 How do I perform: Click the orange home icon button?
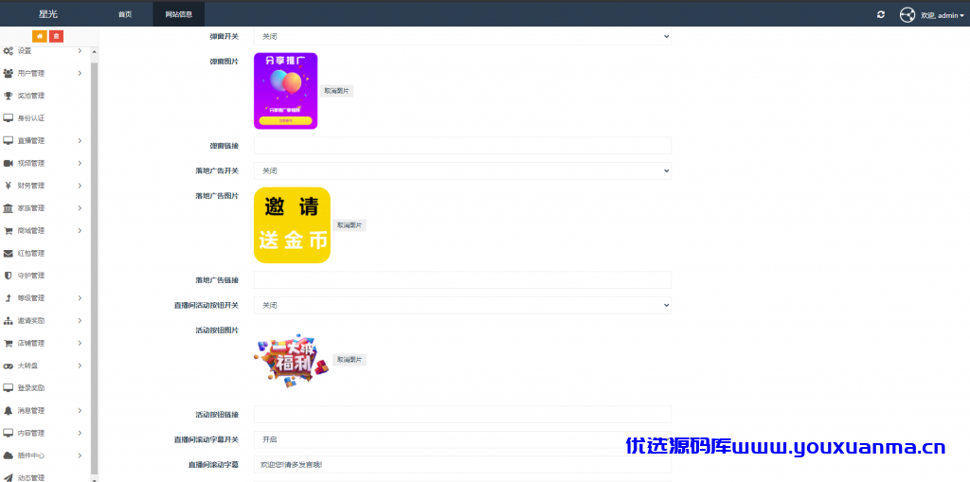[40, 36]
